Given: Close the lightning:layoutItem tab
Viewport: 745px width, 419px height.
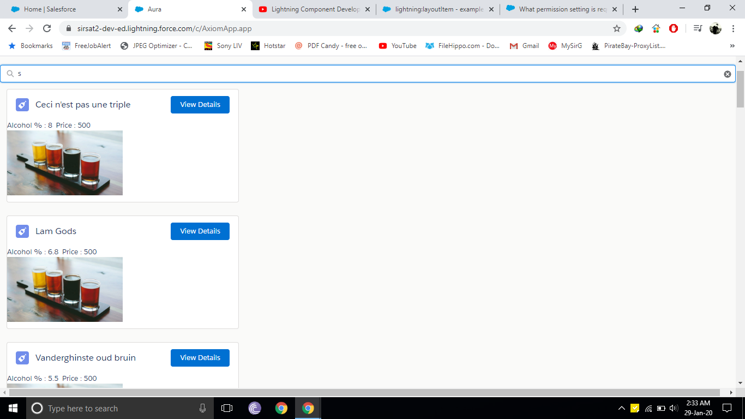Looking at the screenshot, I should (491, 9).
